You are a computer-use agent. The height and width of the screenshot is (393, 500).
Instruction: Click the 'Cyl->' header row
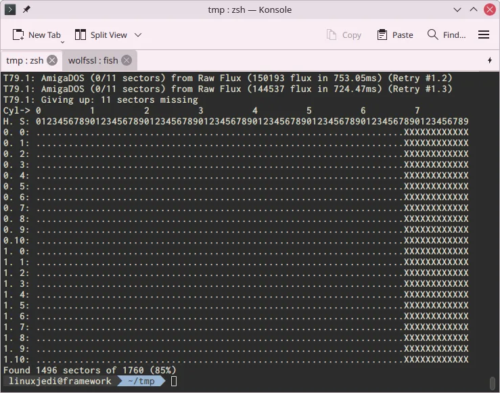[x=211, y=111]
